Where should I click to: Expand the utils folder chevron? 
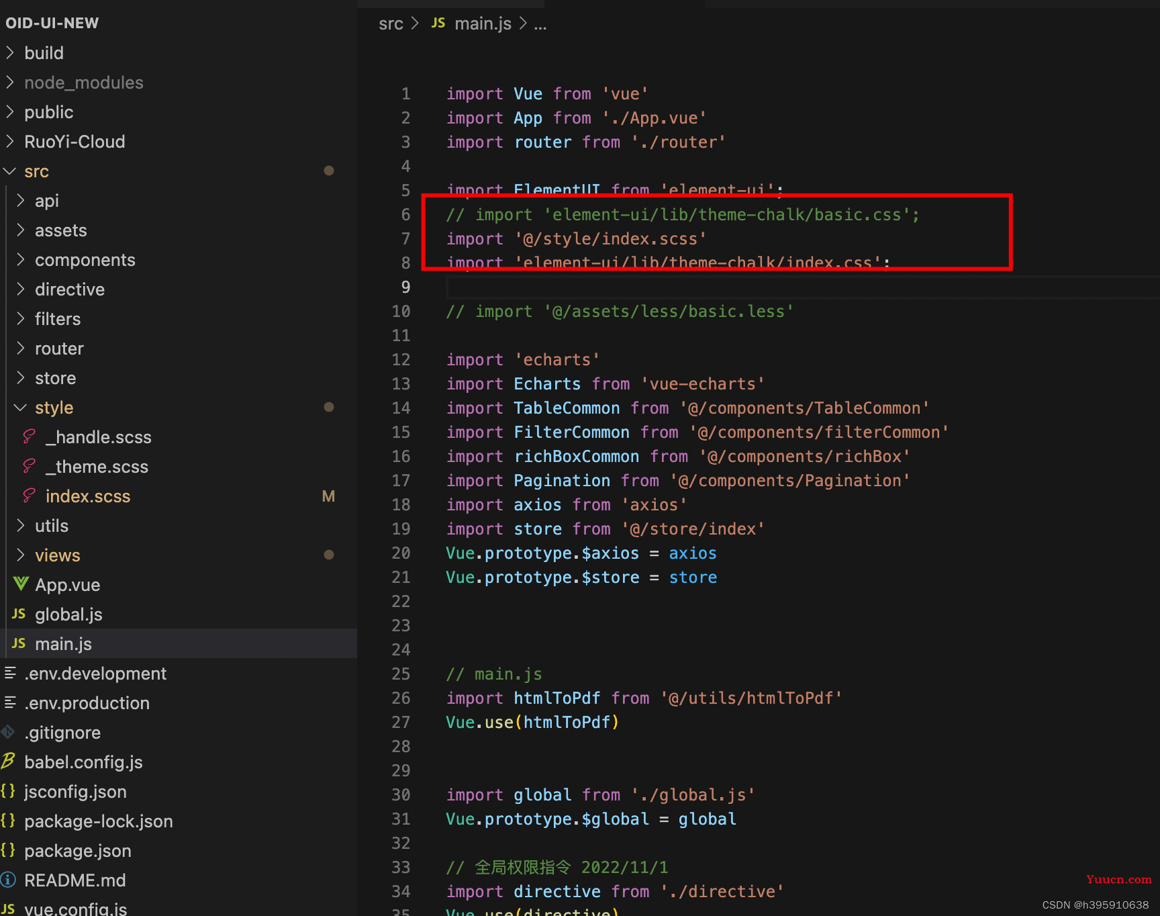point(21,525)
